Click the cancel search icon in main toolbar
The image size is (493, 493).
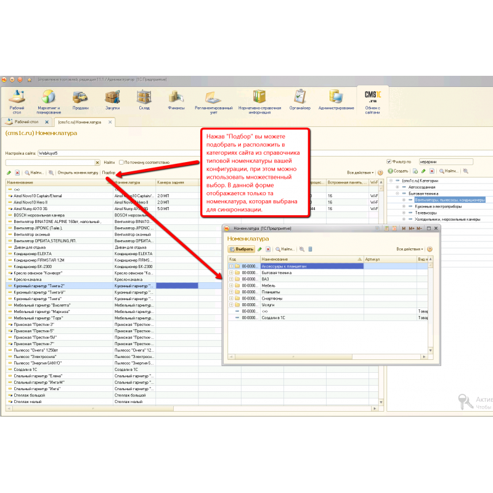[51, 173]
